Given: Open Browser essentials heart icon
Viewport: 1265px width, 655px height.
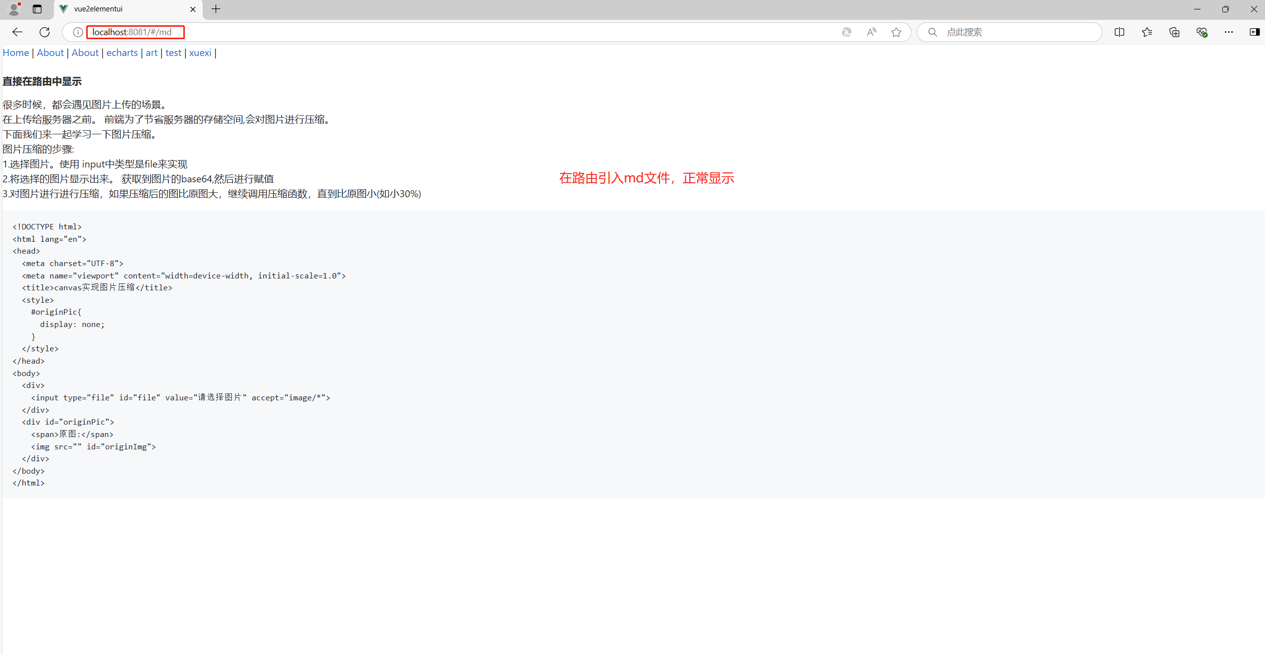Looking at the screenshot, I should [x=1201, y=32].
